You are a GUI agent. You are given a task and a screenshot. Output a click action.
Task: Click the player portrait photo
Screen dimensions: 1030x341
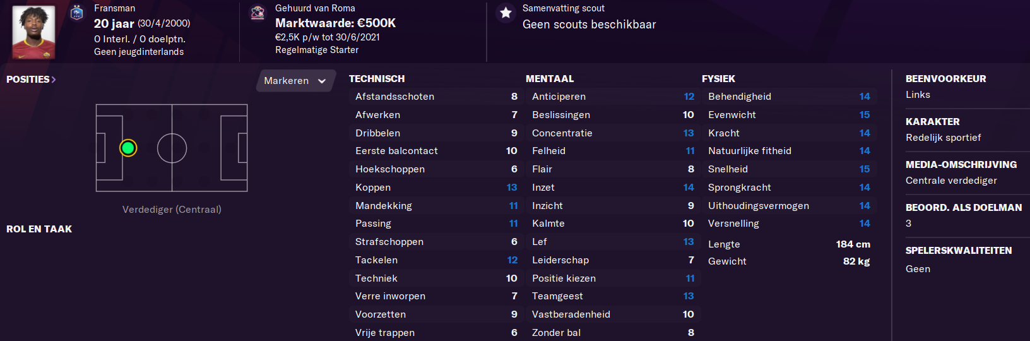[x=33, y=32]
